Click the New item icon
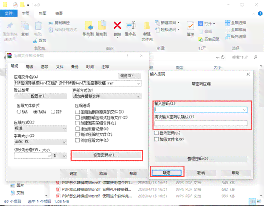 click(157, 22)
